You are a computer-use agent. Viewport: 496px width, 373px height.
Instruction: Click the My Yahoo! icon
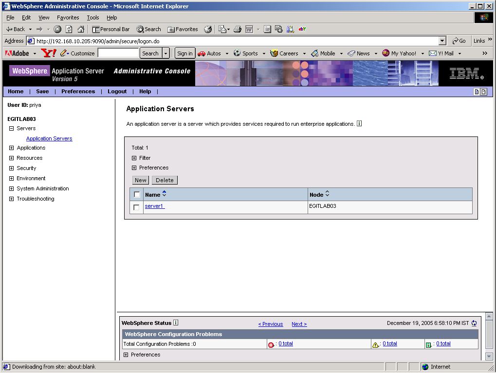click(386, 53)
